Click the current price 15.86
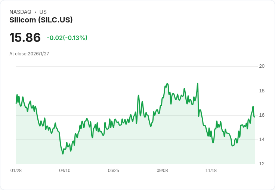Viewport: 275px width, 190px height. [x=25, y=37]
